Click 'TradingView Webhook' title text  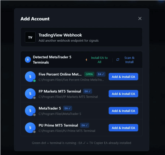tap(60, 35)
